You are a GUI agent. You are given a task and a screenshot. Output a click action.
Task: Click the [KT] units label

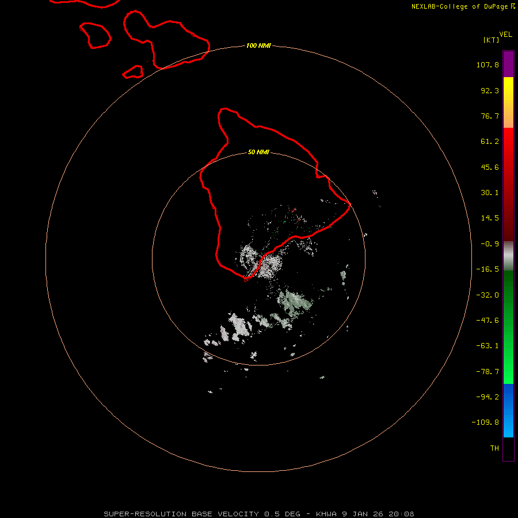click(492, 40)
